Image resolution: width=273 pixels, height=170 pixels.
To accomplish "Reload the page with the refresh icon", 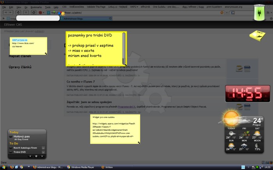I will 18,12.
